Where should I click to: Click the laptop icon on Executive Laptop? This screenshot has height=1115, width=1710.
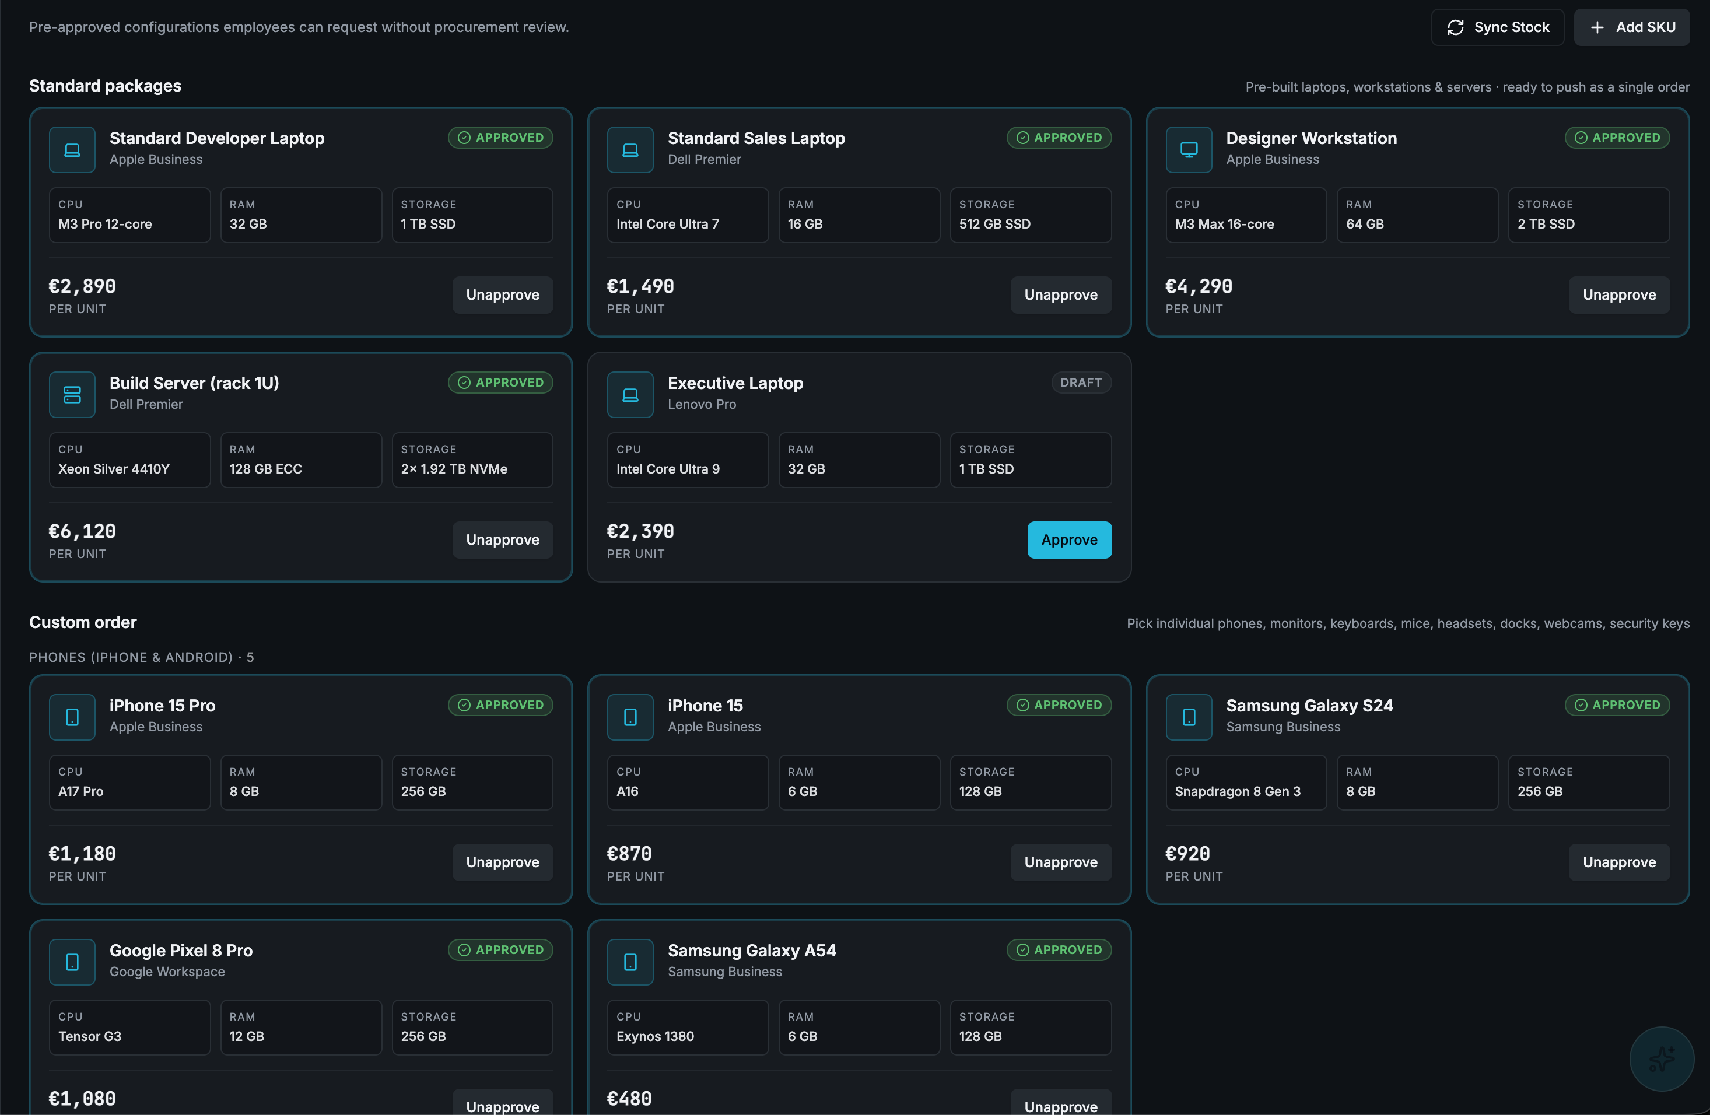[630, 394]
